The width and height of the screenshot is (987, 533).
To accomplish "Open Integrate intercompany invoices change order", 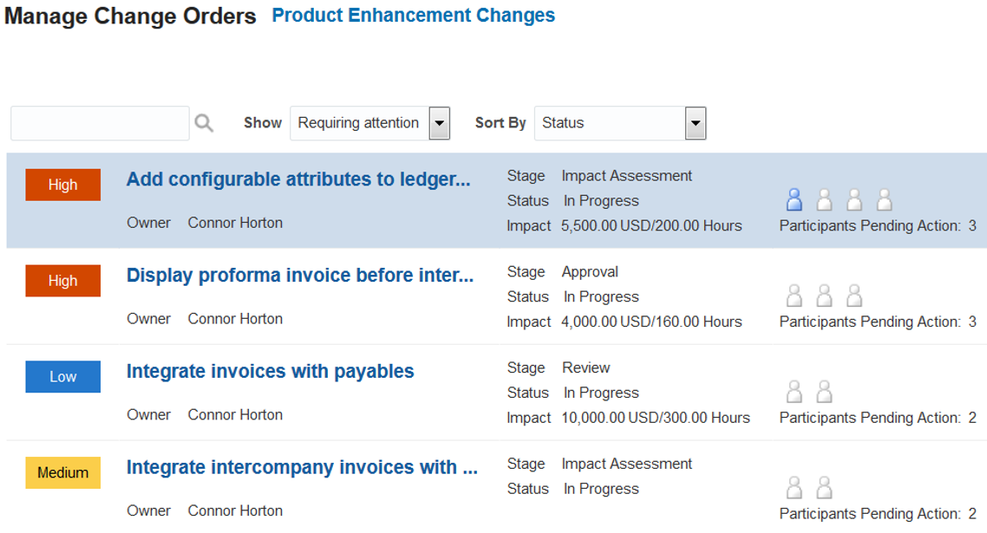I will 302,468.
